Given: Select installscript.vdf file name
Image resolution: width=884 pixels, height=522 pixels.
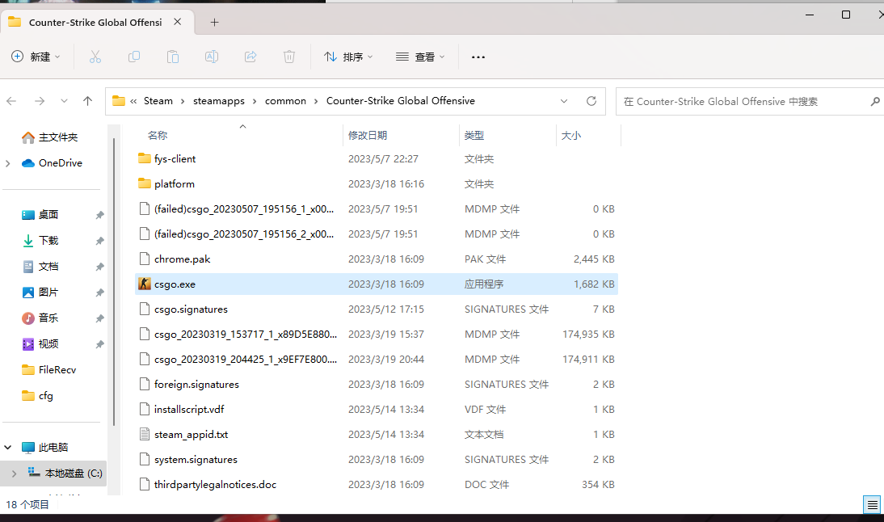Looking at the screenshot, I should 189,409.
